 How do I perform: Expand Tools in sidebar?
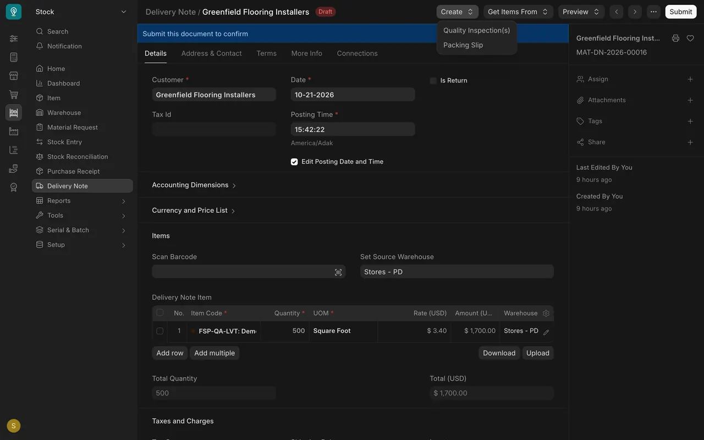(x=82, y=216)
